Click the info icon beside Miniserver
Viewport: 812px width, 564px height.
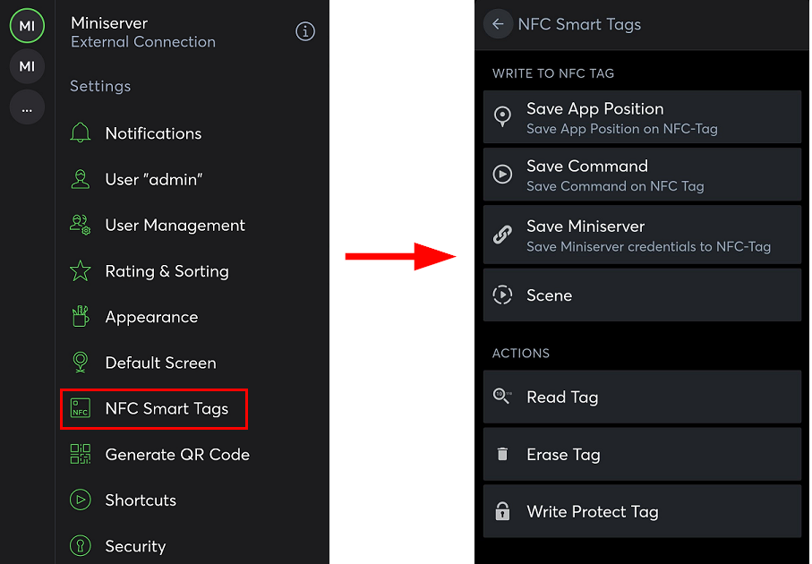point(305,32)
